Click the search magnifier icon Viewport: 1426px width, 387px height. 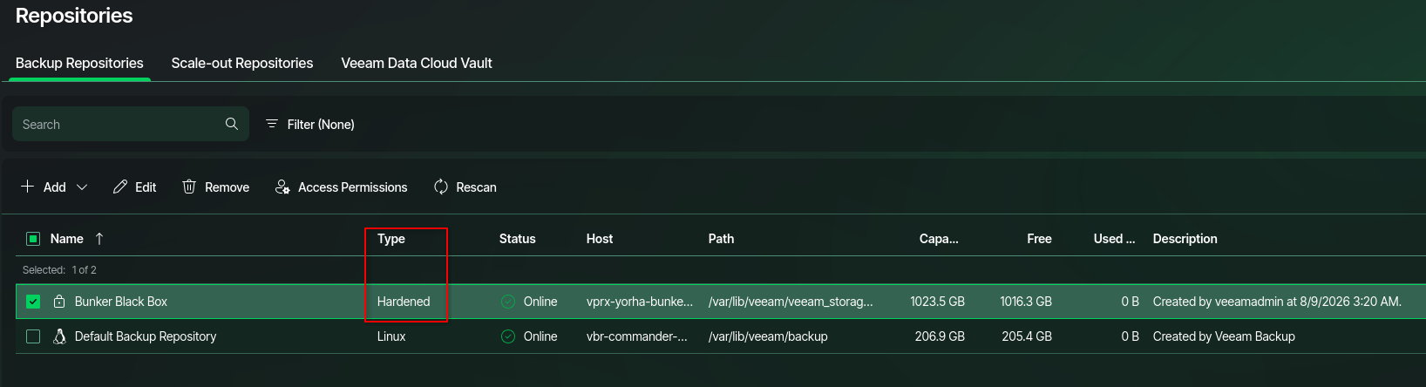point(231,124)
